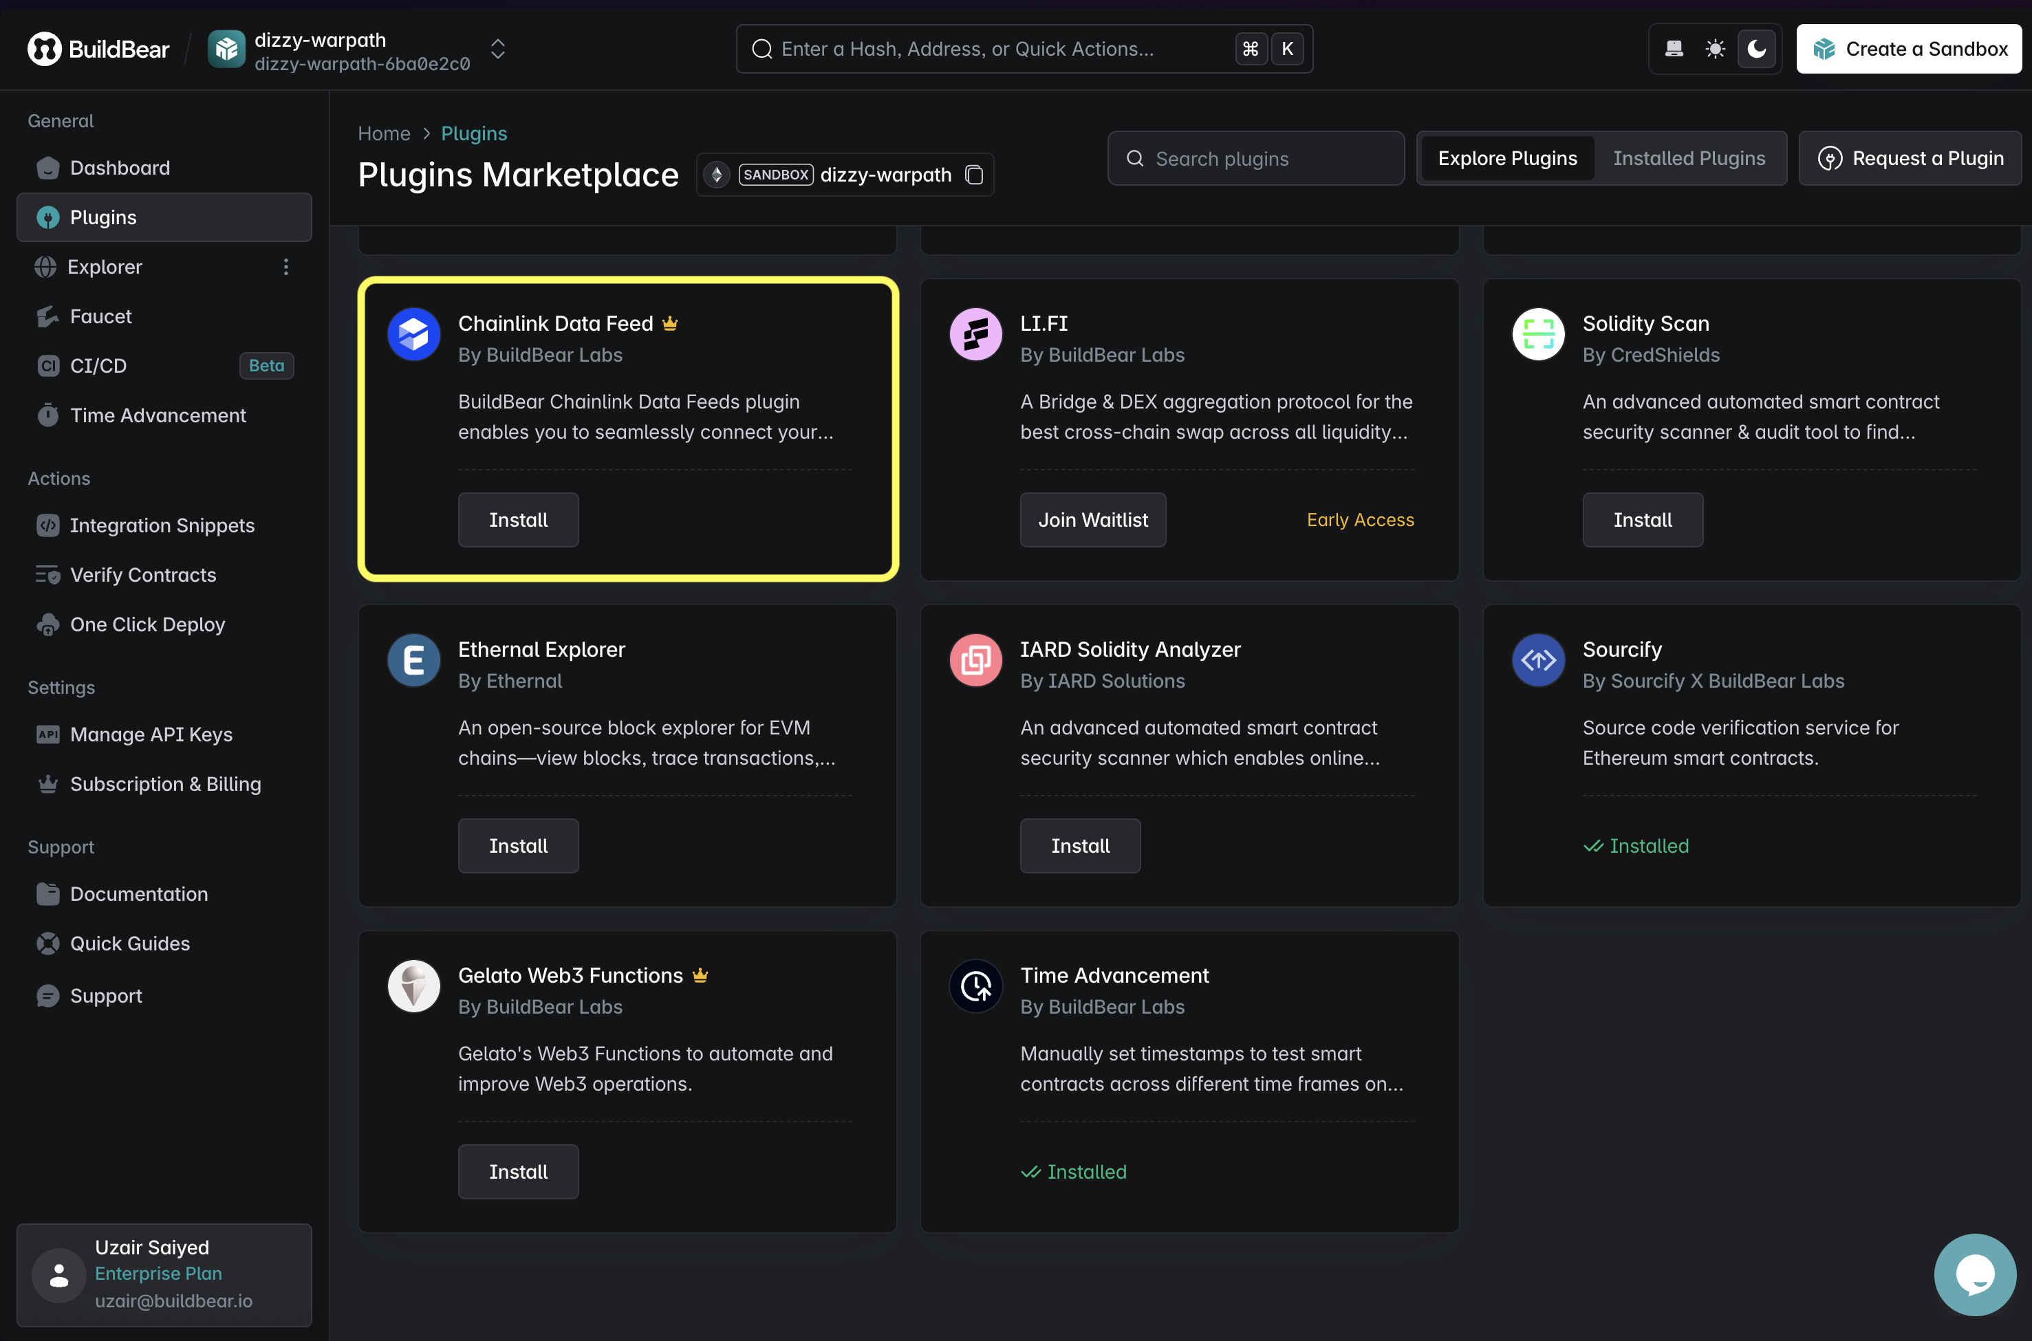
Task: Select system theme monitor icon
Action: click(x=1674, y=49)
